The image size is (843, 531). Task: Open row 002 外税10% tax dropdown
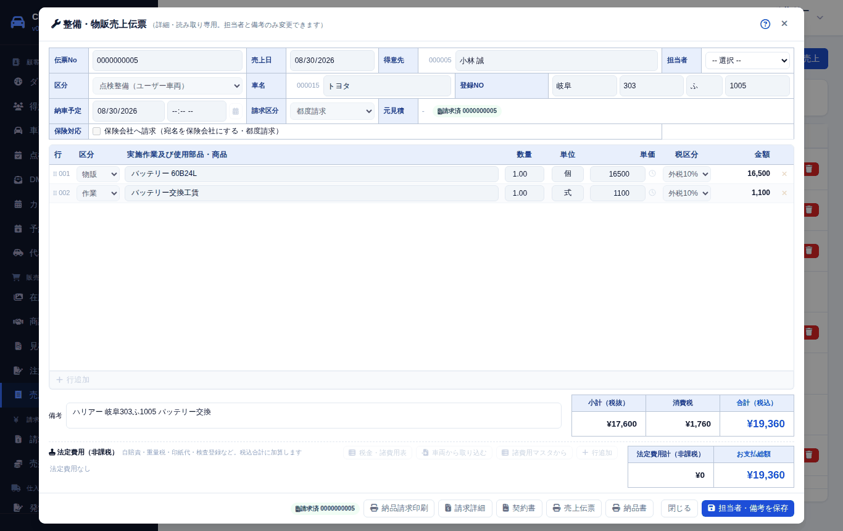687,193
